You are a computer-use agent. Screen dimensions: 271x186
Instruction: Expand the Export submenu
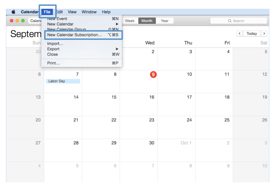(x=82, y=49)
